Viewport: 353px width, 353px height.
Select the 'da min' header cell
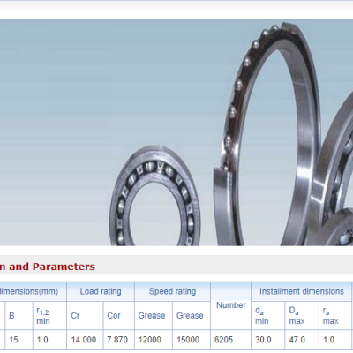[268, 315]
